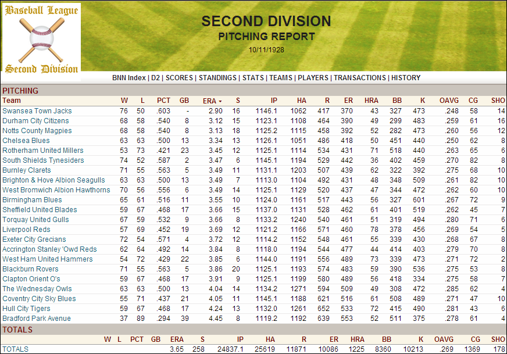Sort by the K column header
The height and width of the screenshot is (354, 507).
(423, 101)
